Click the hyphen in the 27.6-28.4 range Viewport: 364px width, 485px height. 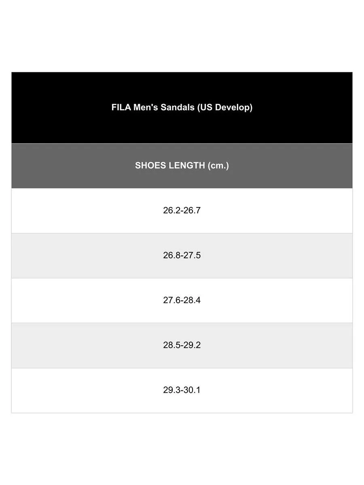click(182, 301)
